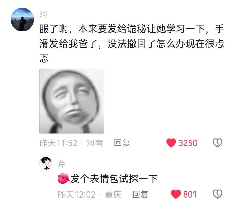The width and height of the screenshot is (235, 202).
Task: Tap the 昨天11:52 timestamp
Action: [x=58, y=143]
